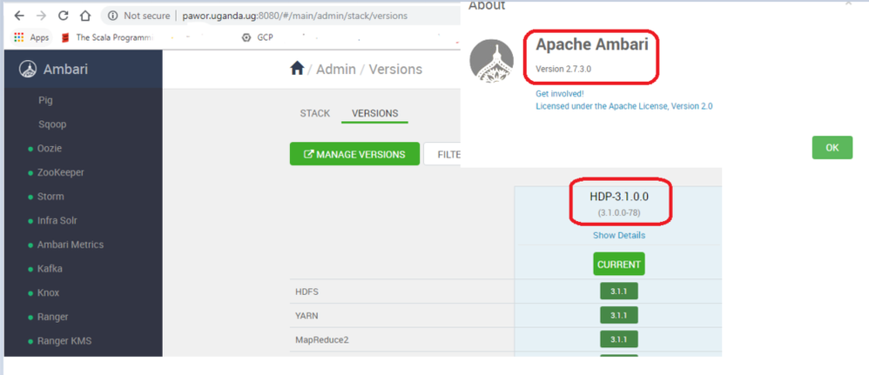Click the HDFS row label
The width and height of the screenshot is (869, 375).
pyautogui.click(x=307, y=292)
